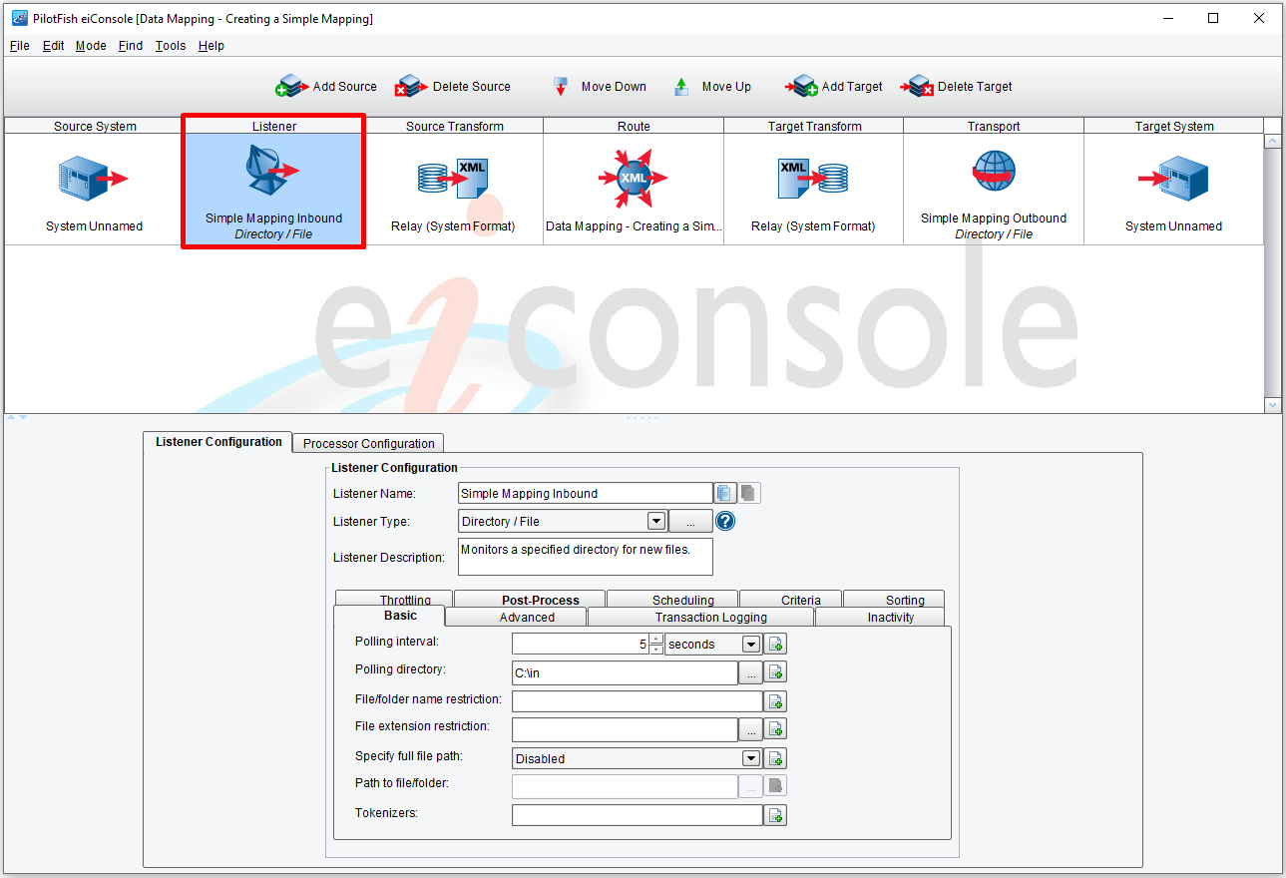The image size is (1286, 878).
Task: Increase the polling interval with up stepper
Action: coord(655,639)
